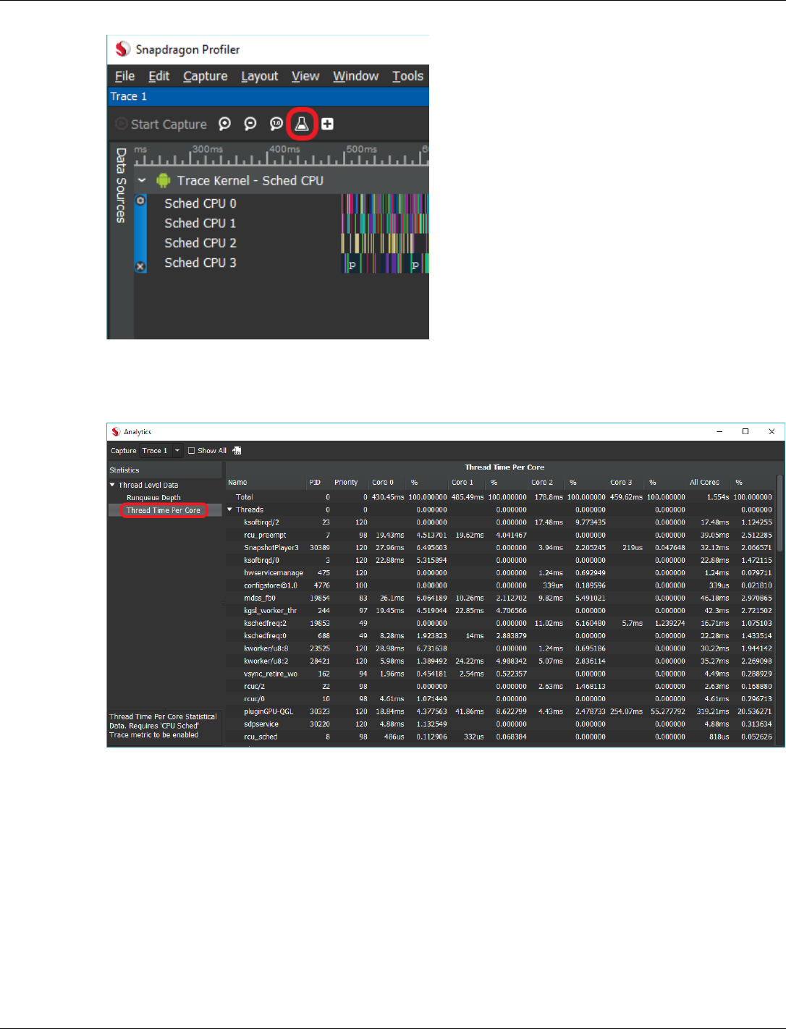Sort by the Core 2 column header
786x1029 pixels.
tap(542, 482)
